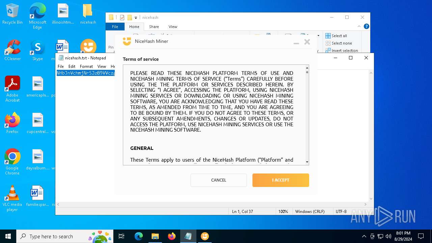Open Notepad's Format menu
Image resolution: width=432 pixels, height=243 pixels.
click(86, 66)
